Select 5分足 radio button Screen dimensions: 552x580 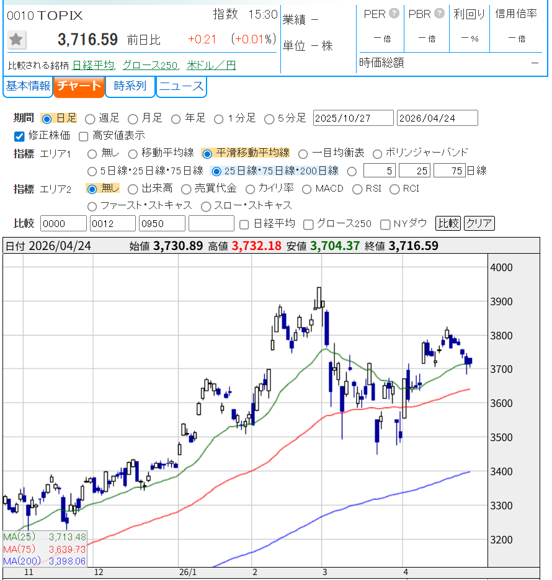click(x=269, y=119)
